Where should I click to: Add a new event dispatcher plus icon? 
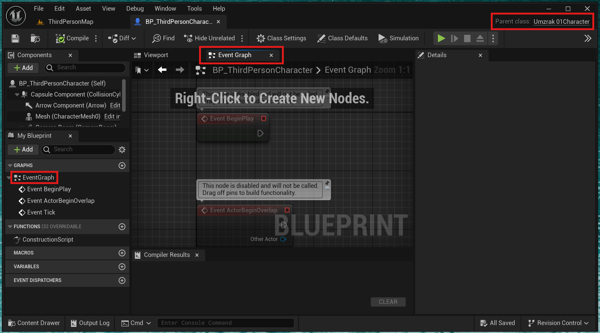122,280
